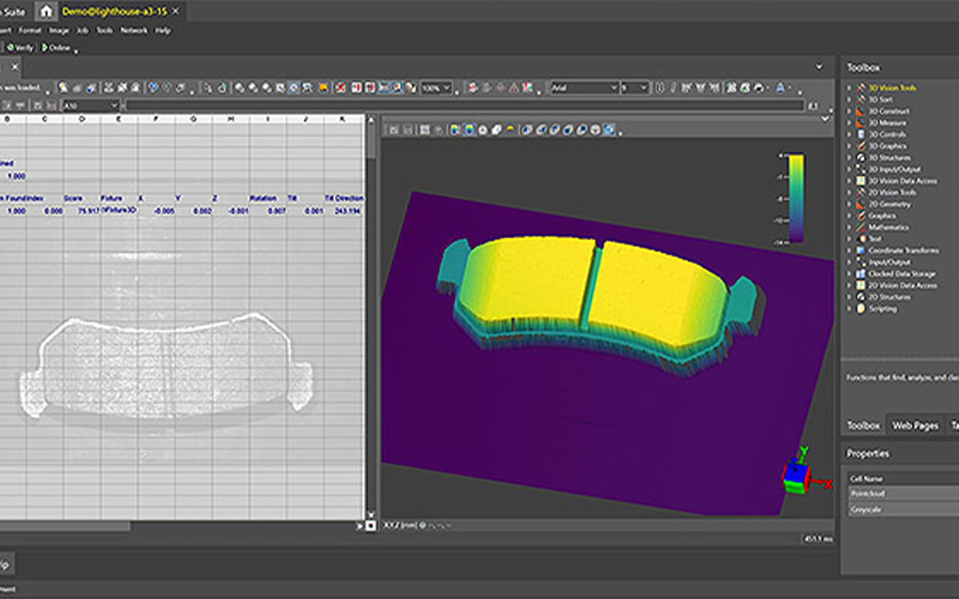Expand the 3D Construct category
This screenshot has width=959, height=599.
point(849,111)
